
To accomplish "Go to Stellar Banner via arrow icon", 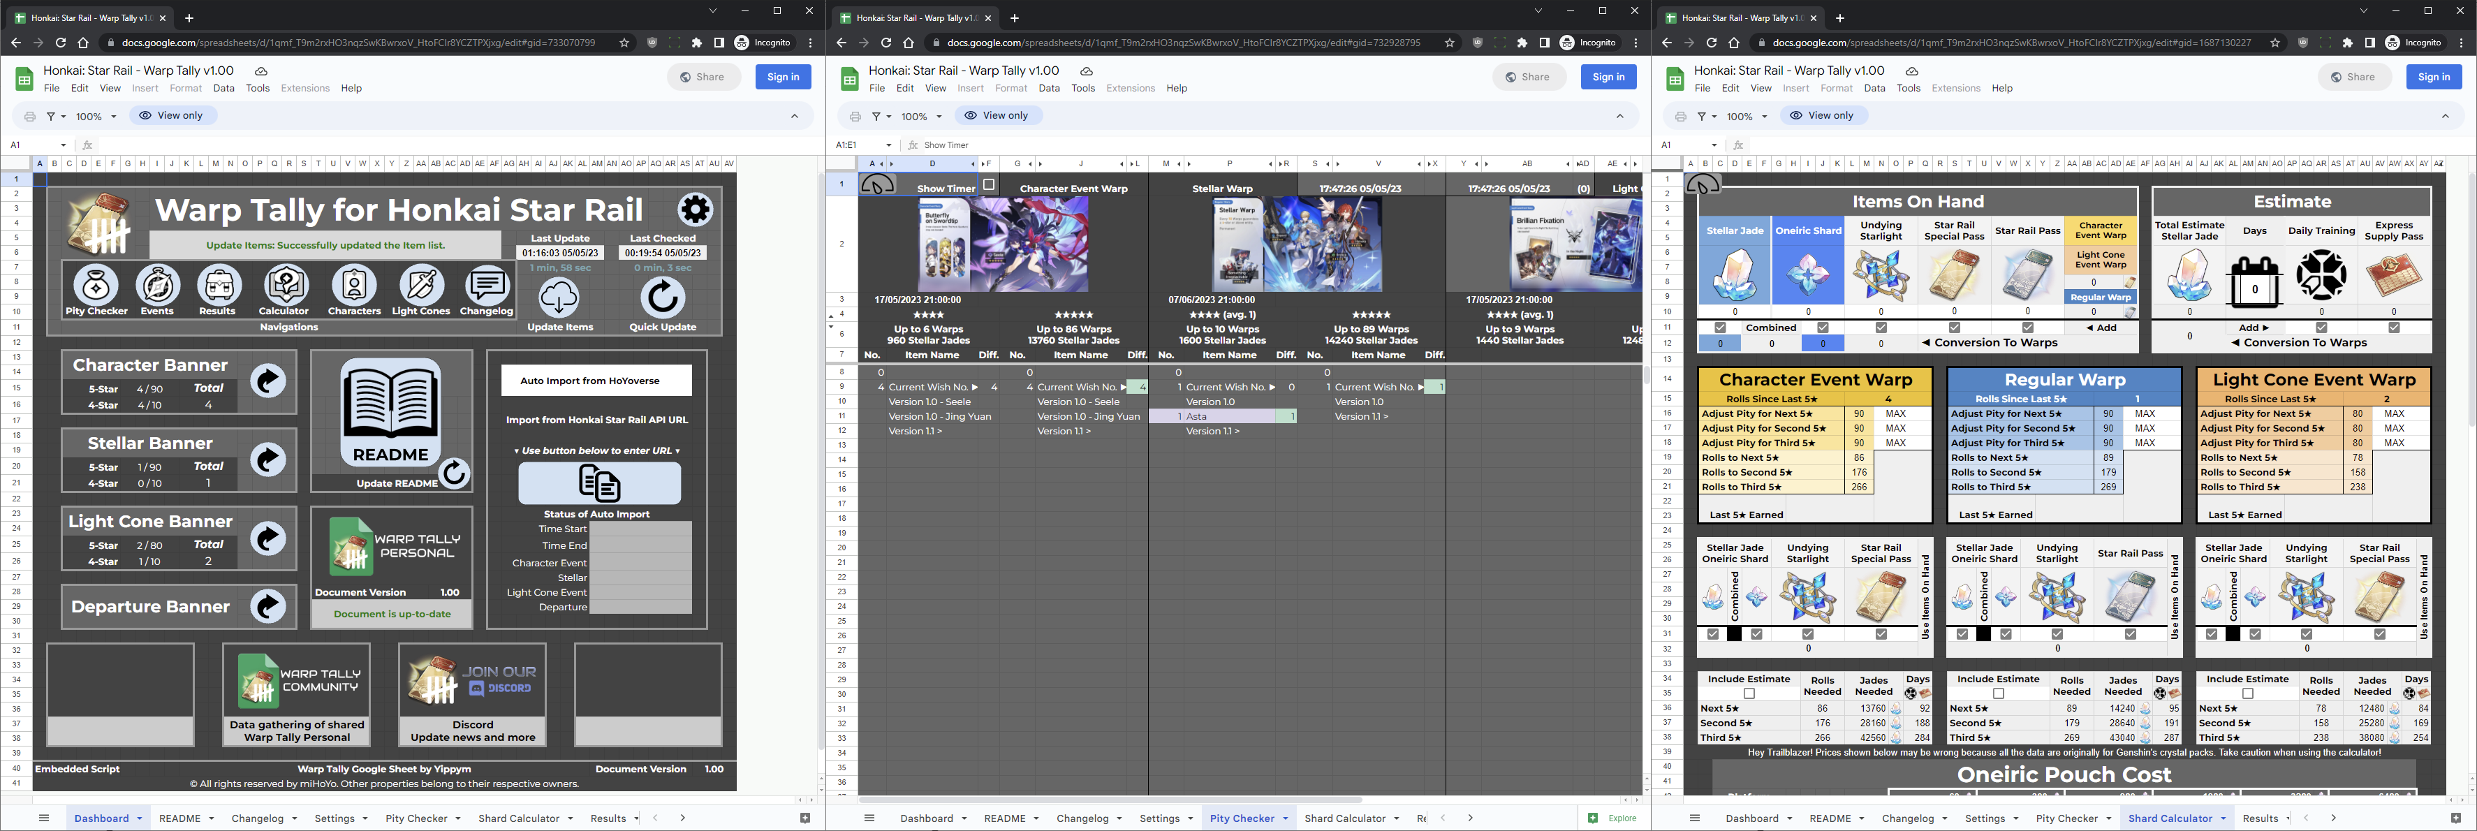I will point(268,459).
